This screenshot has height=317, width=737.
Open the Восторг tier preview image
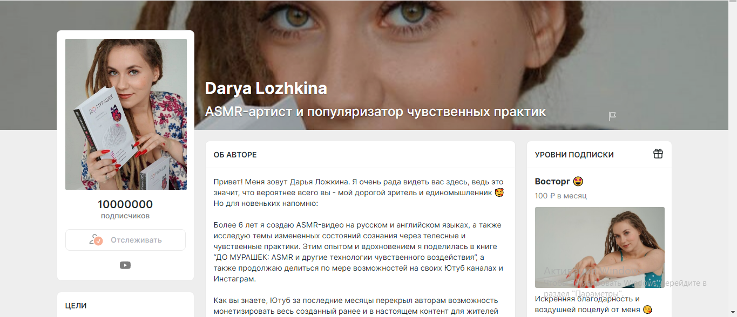pyautogui.click(x=599, y=247)
